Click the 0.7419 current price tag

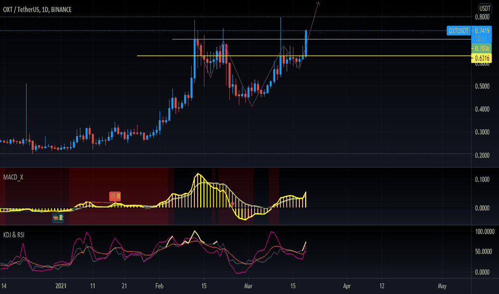coord(482,31)
